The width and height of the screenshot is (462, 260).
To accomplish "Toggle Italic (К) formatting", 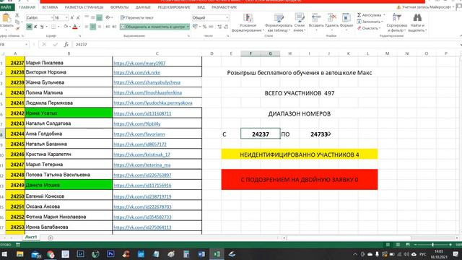I will [35, 27].
